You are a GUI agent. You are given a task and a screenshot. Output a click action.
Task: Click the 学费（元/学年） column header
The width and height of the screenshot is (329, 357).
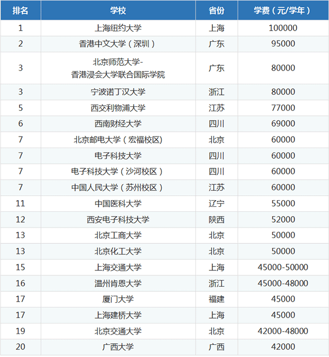(x=283, y=10)
